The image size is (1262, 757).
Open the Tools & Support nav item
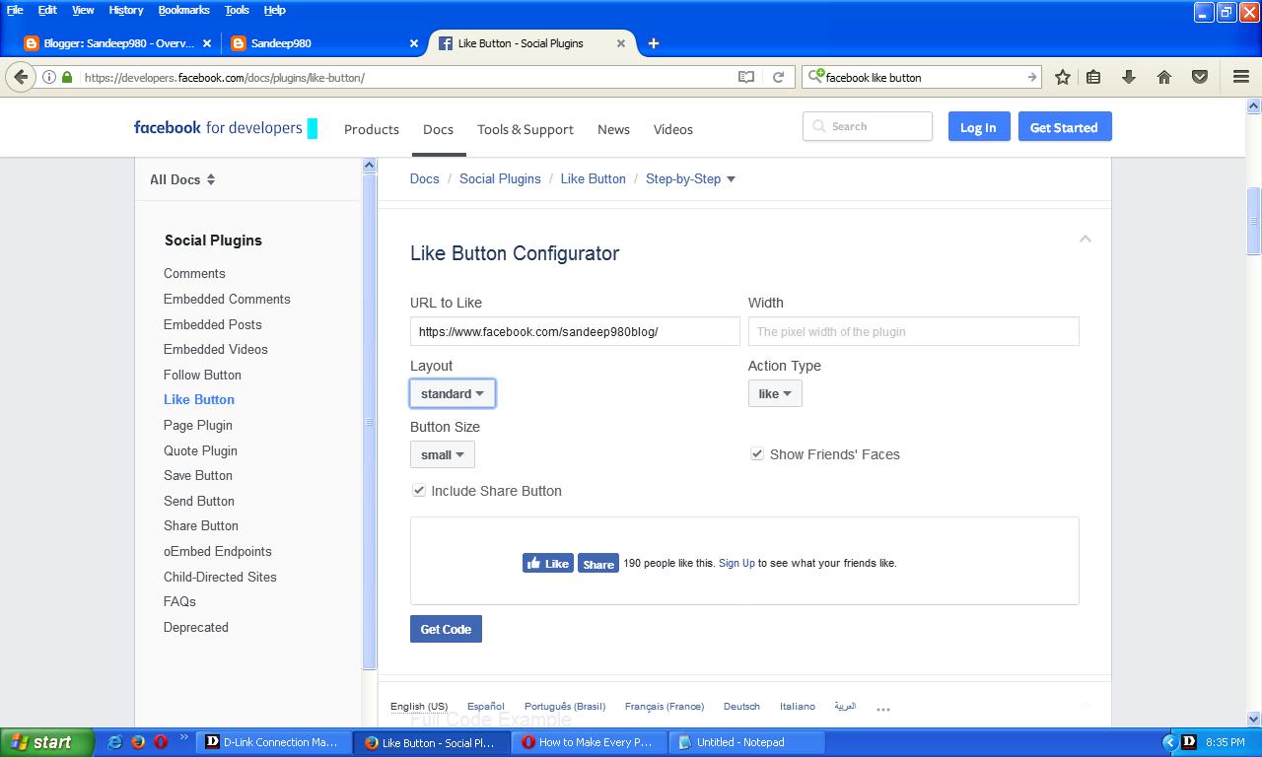(x=526, y=129)
